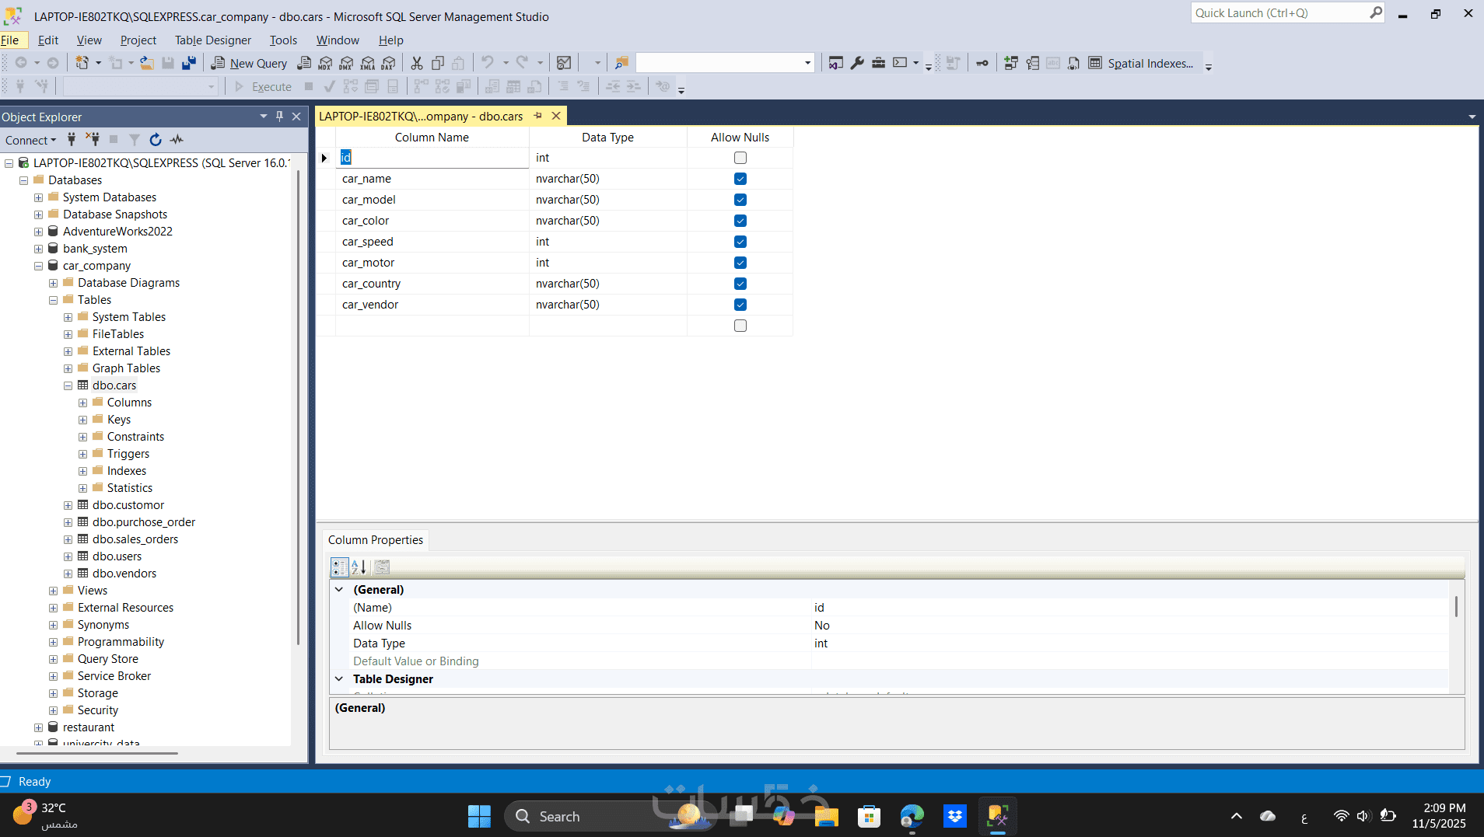Open the solution configurations combo box dropdown
The height and width of the screenshot is (837, 1484).
pos(807,63)
